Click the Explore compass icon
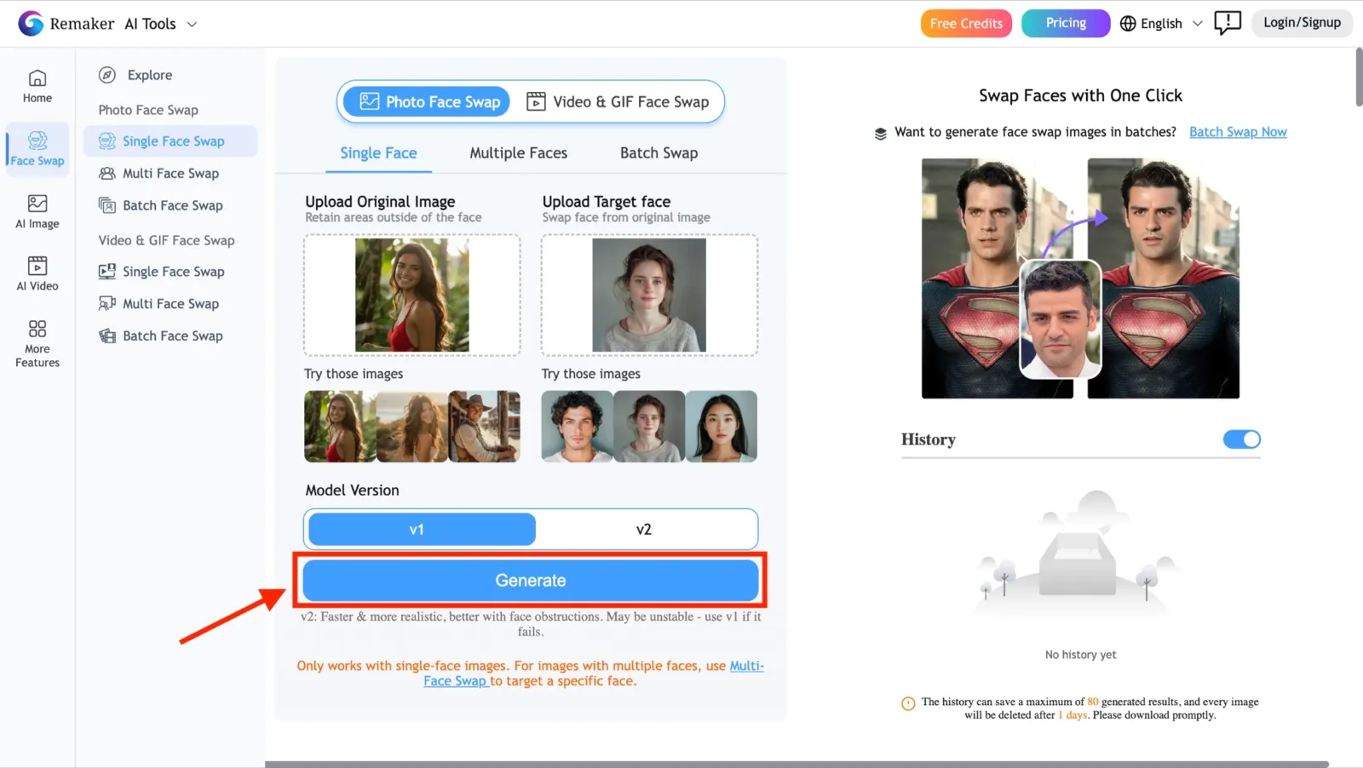Viewport: 1363px width, 768px height. coord(107,75)
